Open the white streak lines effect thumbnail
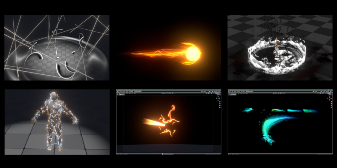This screenshot has width=337, height=168. pos(57,47)
